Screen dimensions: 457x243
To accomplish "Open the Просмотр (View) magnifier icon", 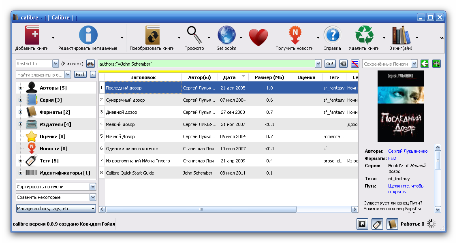I will pos(194,35).
